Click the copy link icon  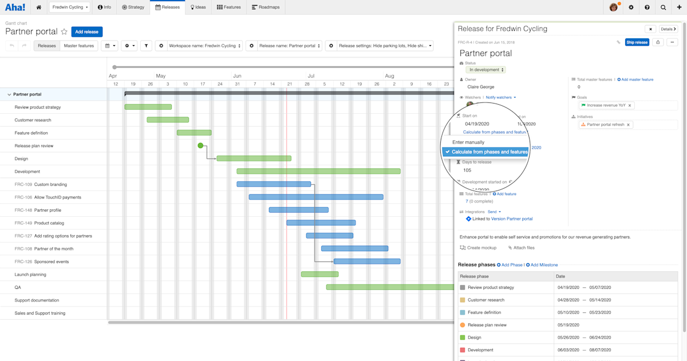point(618,42)
